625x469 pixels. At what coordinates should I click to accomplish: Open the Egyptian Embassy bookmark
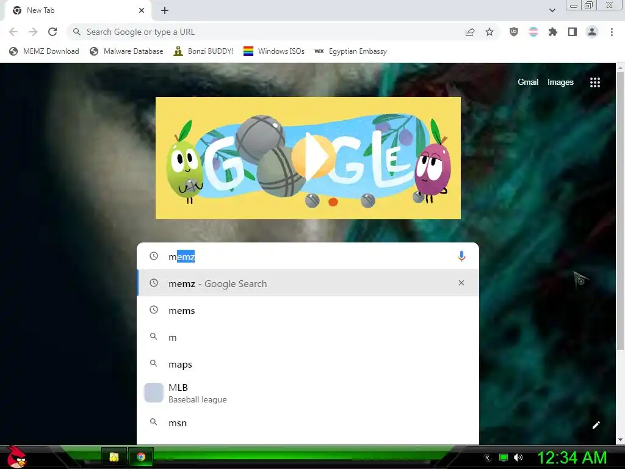[351, 51]
